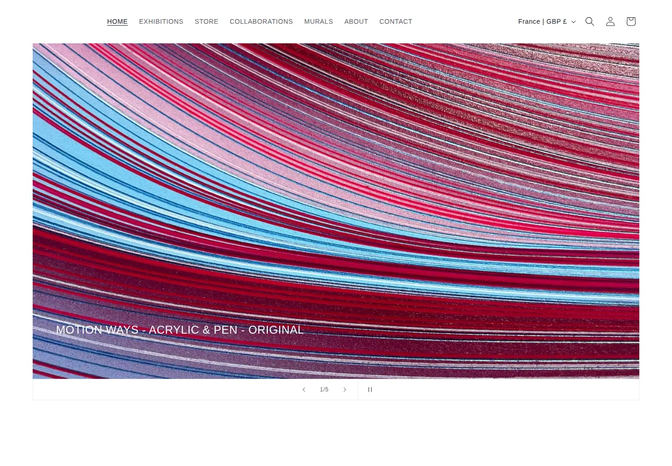Open MURALS page link
This screenshot has height=466, width=672.
click(319, 21)
